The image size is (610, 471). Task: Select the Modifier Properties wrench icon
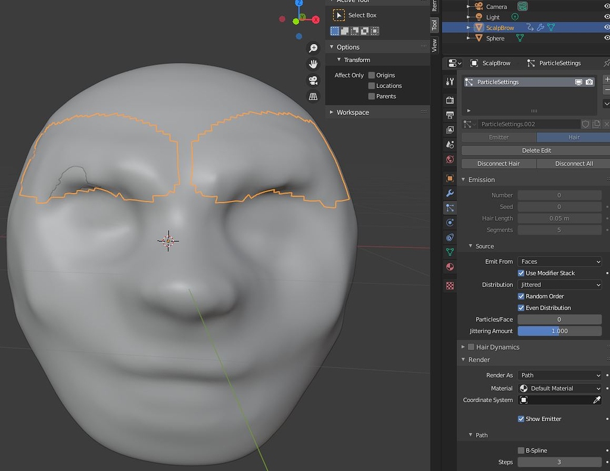pyautogui.click(x=449, y=192)
